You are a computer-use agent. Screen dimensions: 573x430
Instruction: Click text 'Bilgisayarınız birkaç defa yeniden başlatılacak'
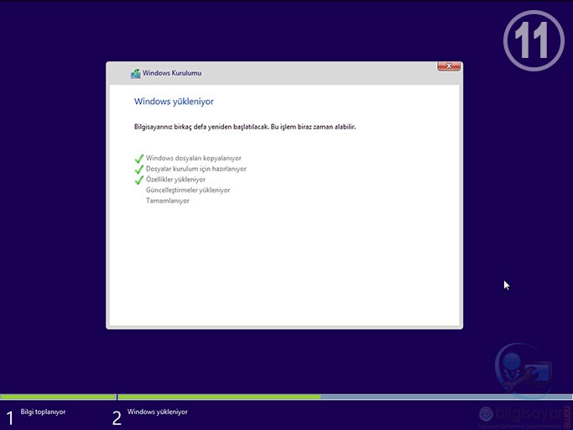pyautogui.click(x=201, y=127)
